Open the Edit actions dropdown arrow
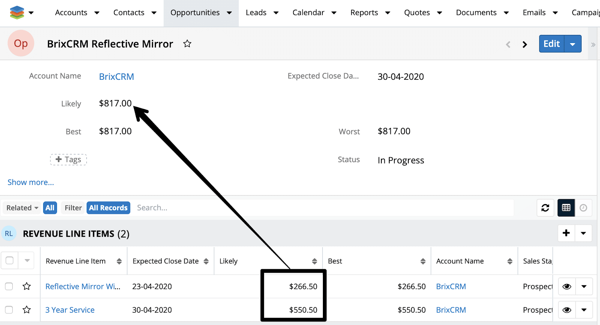The height and width of the screenshot is (325, 600). coord(573,44)
